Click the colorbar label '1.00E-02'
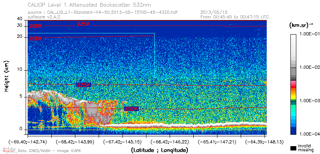This screenshot has height=154, width=320. 309,68
